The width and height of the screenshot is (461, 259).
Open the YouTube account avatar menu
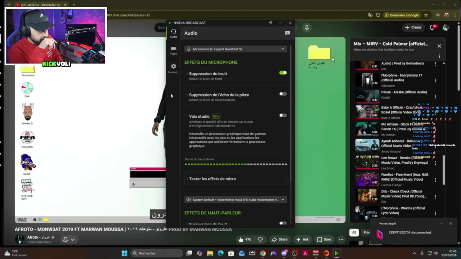pyautogui.click(x=446, y=27)
